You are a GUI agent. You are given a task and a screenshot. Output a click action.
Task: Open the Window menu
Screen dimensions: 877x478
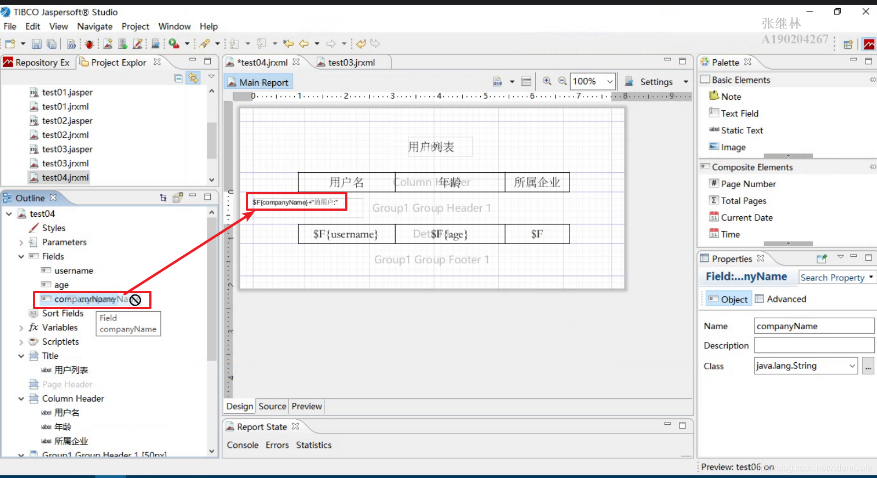175,26
